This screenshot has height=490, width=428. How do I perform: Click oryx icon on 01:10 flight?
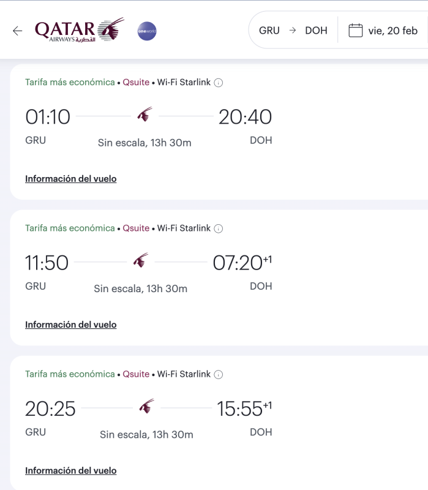[145, 115]
